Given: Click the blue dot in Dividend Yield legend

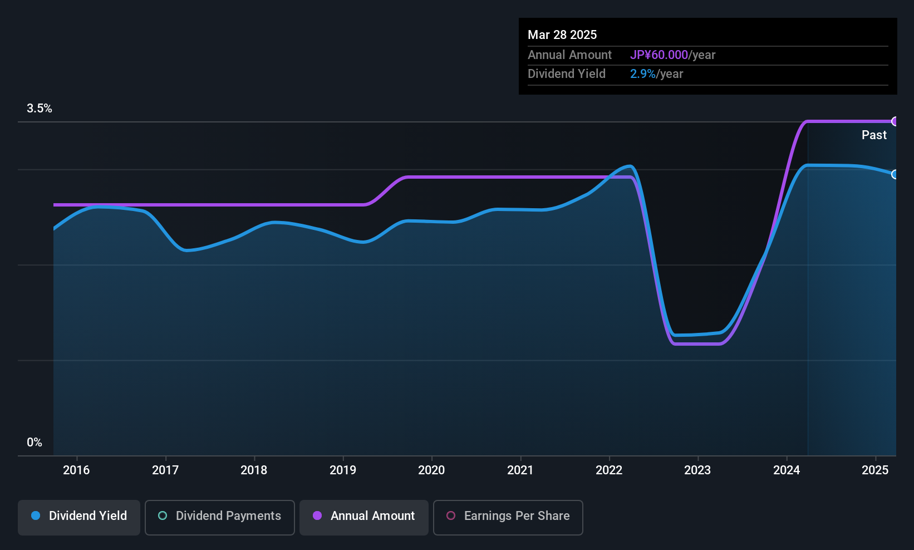Looking at the screenshot, I should pos(36,516).
